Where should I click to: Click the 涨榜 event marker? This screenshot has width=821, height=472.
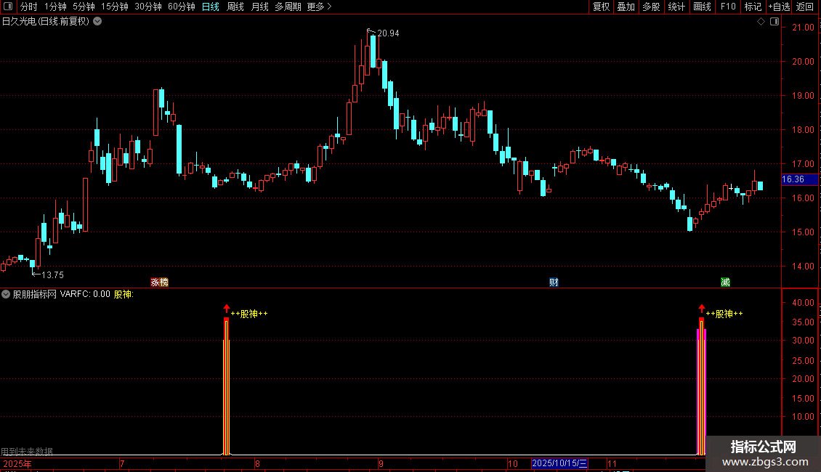pos(160,282)
